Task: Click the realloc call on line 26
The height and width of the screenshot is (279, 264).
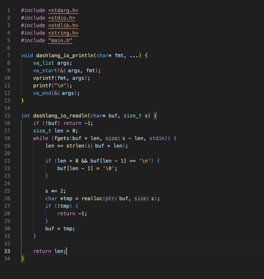Action: (x=119, y=199)
